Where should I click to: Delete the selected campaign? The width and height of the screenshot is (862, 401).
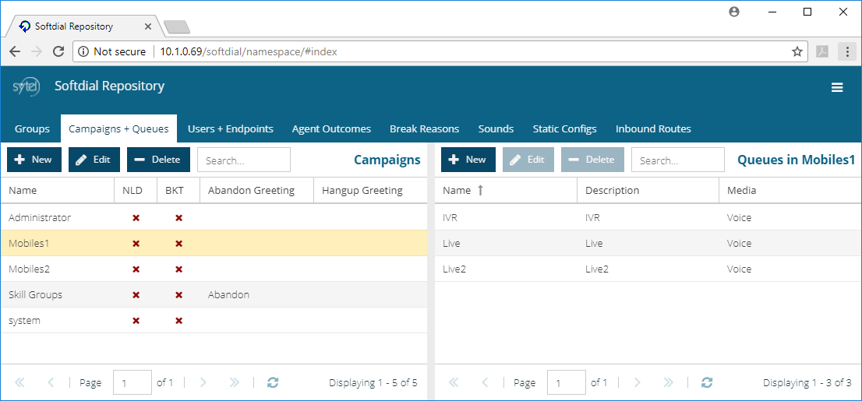coord(158,160)
